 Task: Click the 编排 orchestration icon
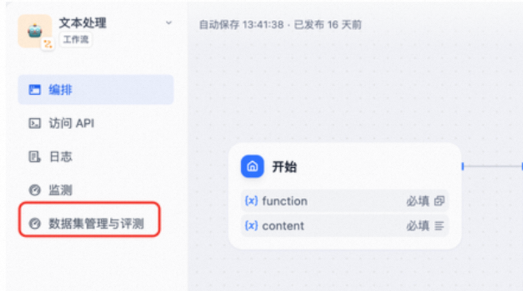[x=35, y=89]
